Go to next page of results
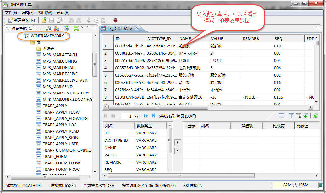Viewport: 326px width, 193px height. point(146,116)
